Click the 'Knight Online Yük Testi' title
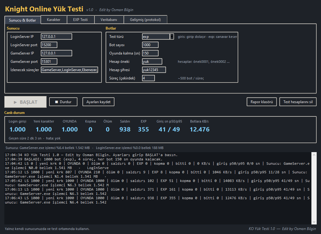The image size is (321, 234). click(44, 9)
